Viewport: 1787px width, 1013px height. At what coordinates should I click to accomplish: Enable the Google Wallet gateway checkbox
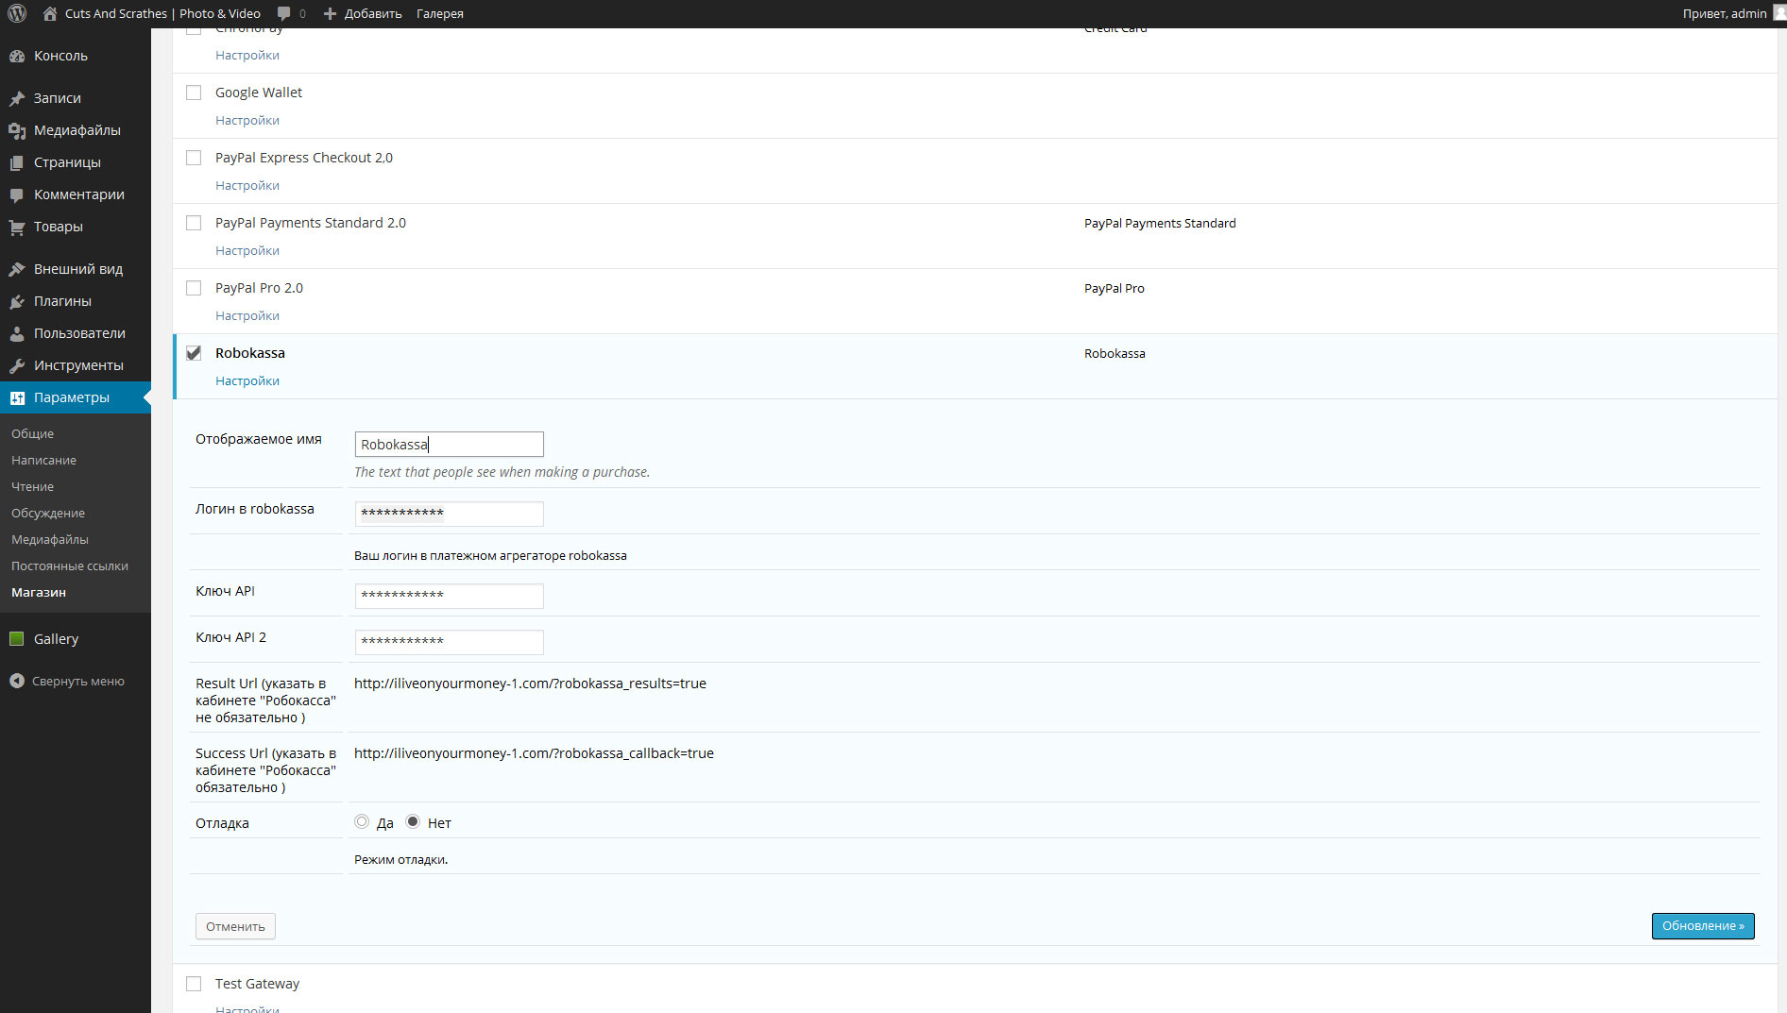(x=194, y=93)
